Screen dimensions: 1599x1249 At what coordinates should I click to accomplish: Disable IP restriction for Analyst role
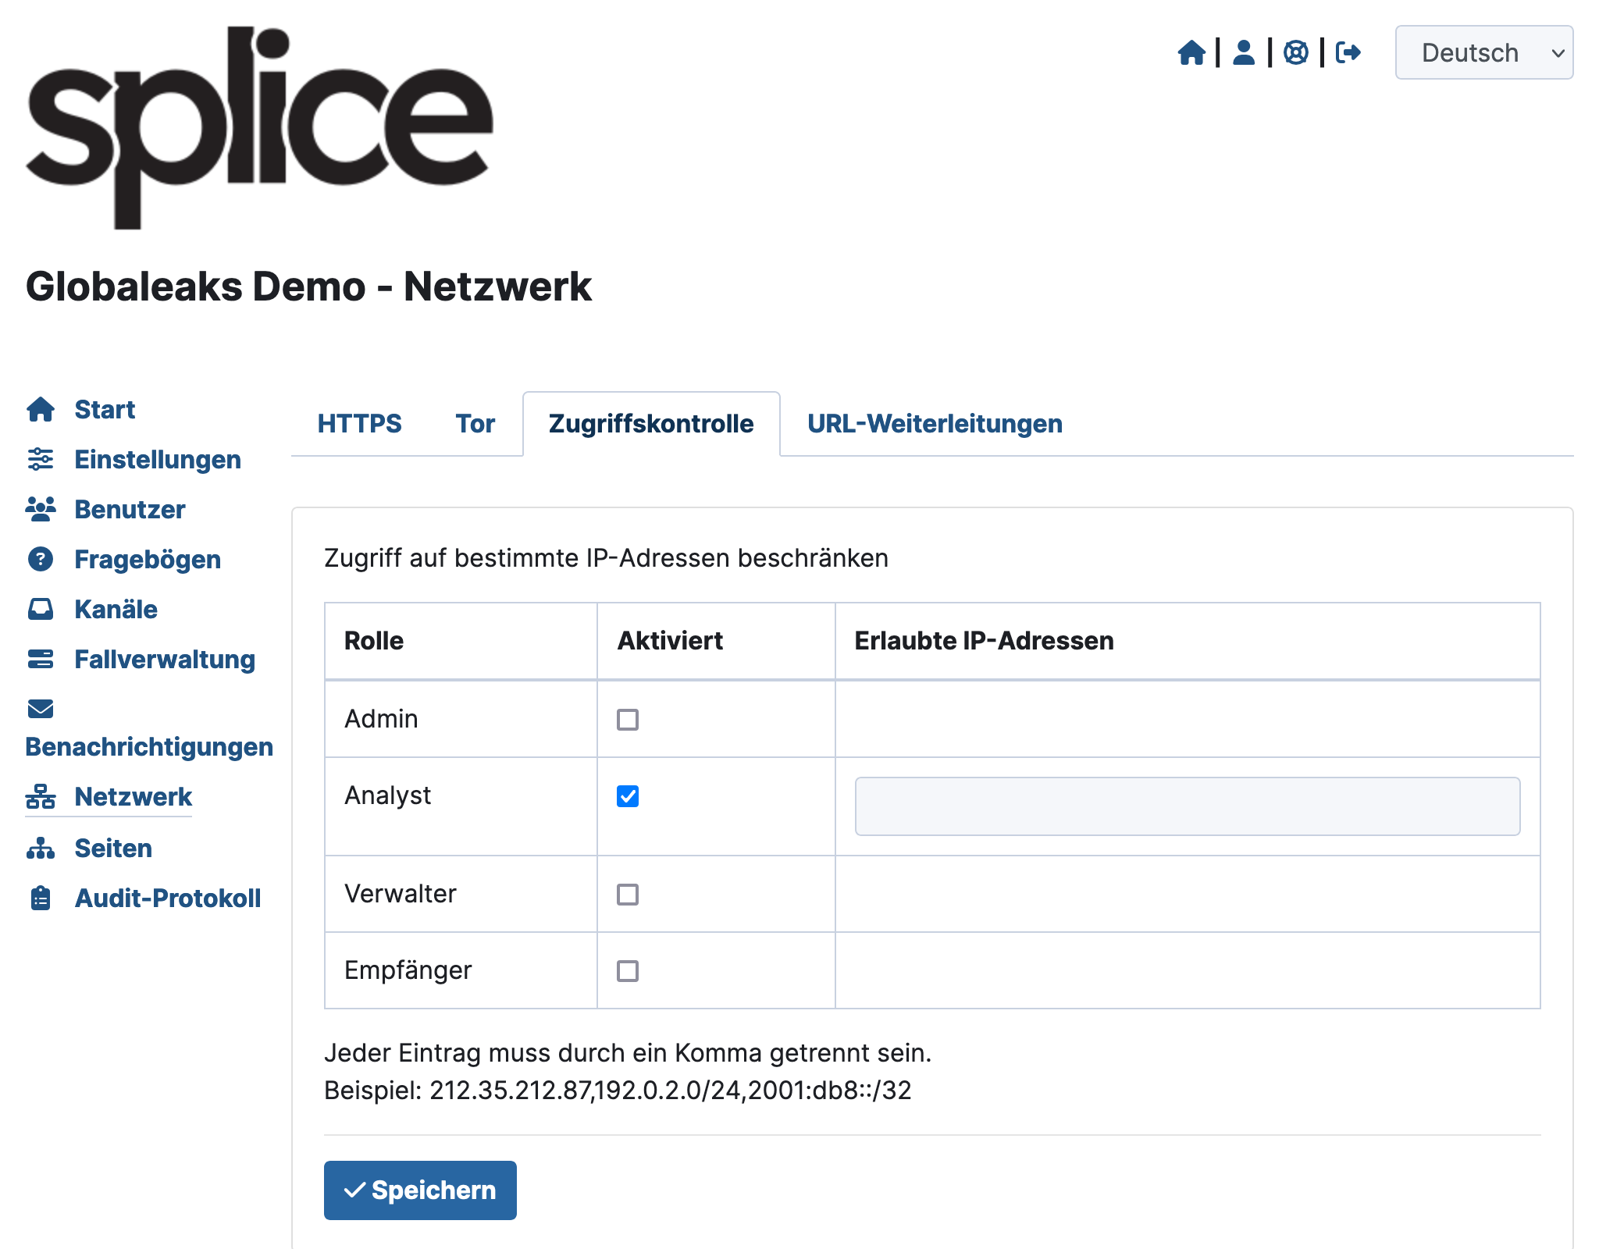pyautogui.click(x=629, y=796)
